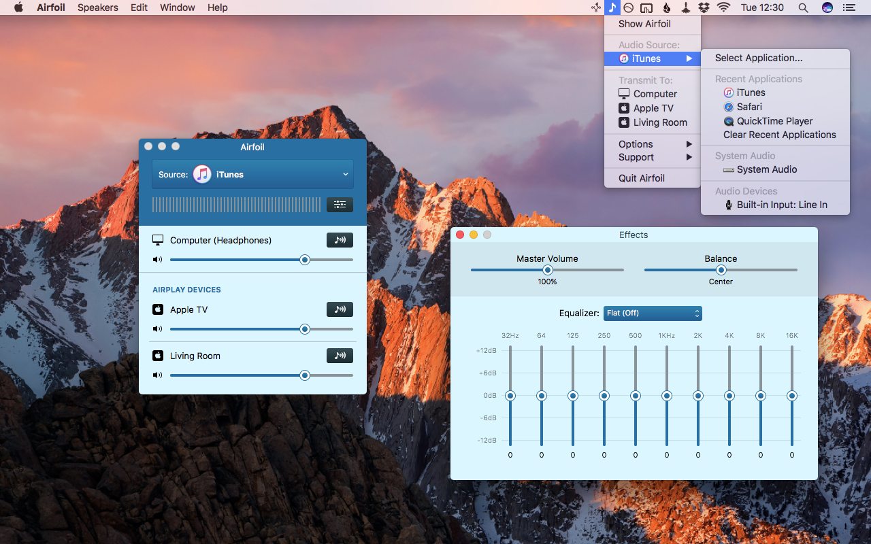
Task: Click the speaker volume icon under Computer (Headphones)
Action: (158, 259)
